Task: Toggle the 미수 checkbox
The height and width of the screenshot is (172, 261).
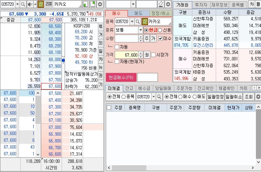Action: click(x=160, y=39)
